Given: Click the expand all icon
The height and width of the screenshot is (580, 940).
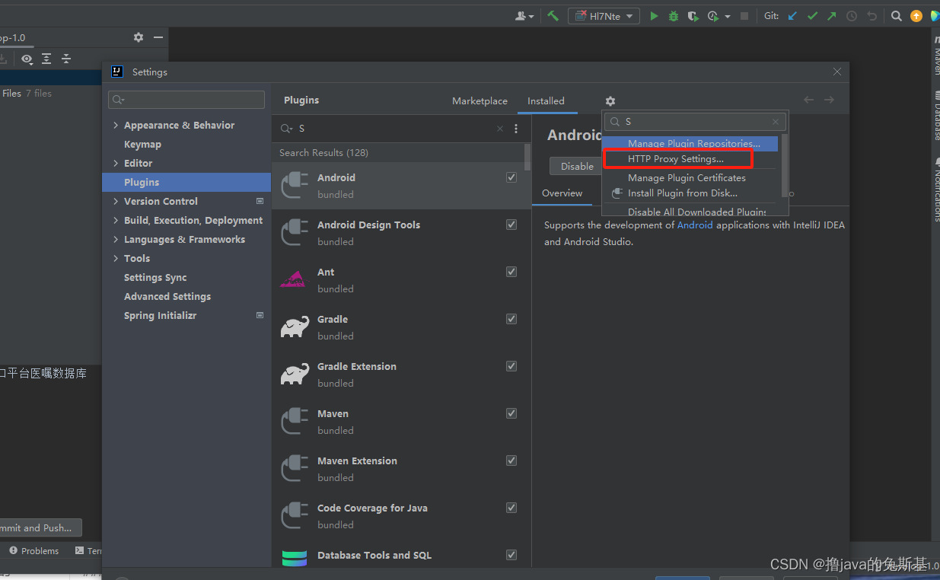Looking at the screenshot, I should coord(46,59).
